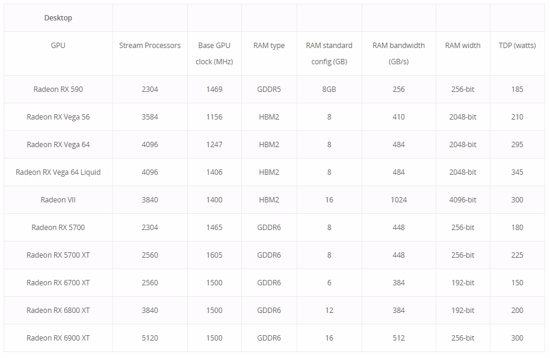
Task: Click the 1605 base clock value
Action: (x=214, y=255)
